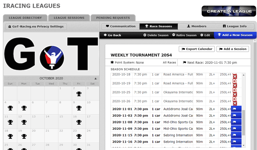Select the 2020-11-02 Autódromo José track cell
This screenshot has height=150, width=257.
click(178, 116)
